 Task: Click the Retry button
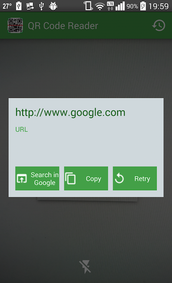[x=134, y=178]
